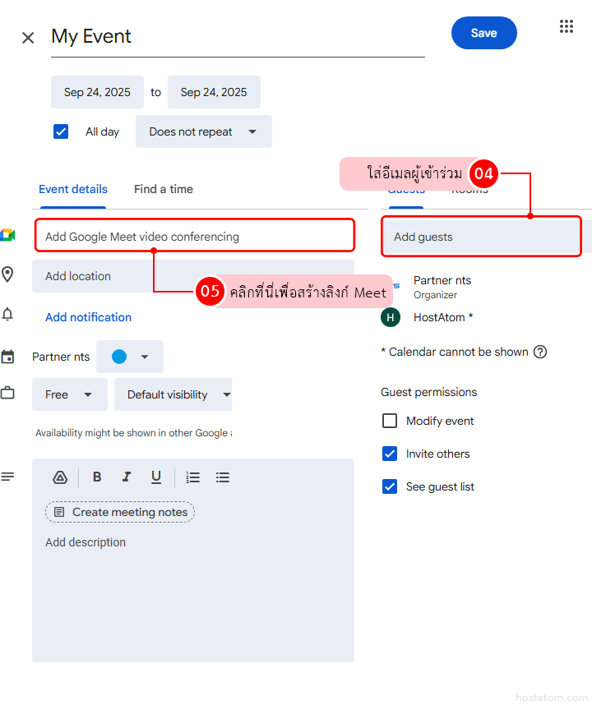This screenshot has width=592, height=705.
Task: Open the Does not repeat dropdown
Action: (203, 131)
